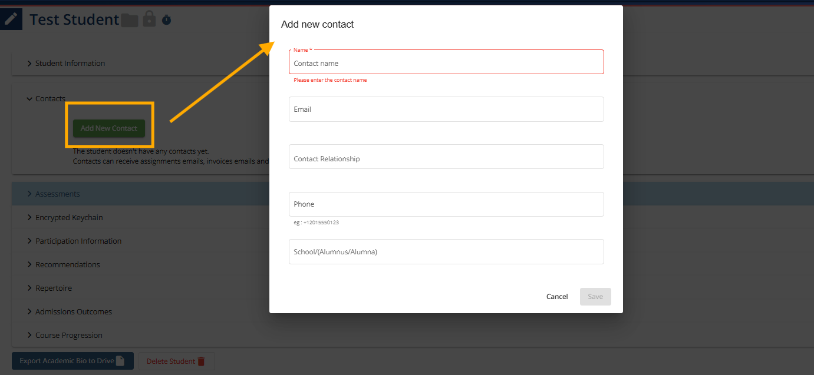Click the Save button in the dialog
The image size is (814, 375).
tap(595, 297)
